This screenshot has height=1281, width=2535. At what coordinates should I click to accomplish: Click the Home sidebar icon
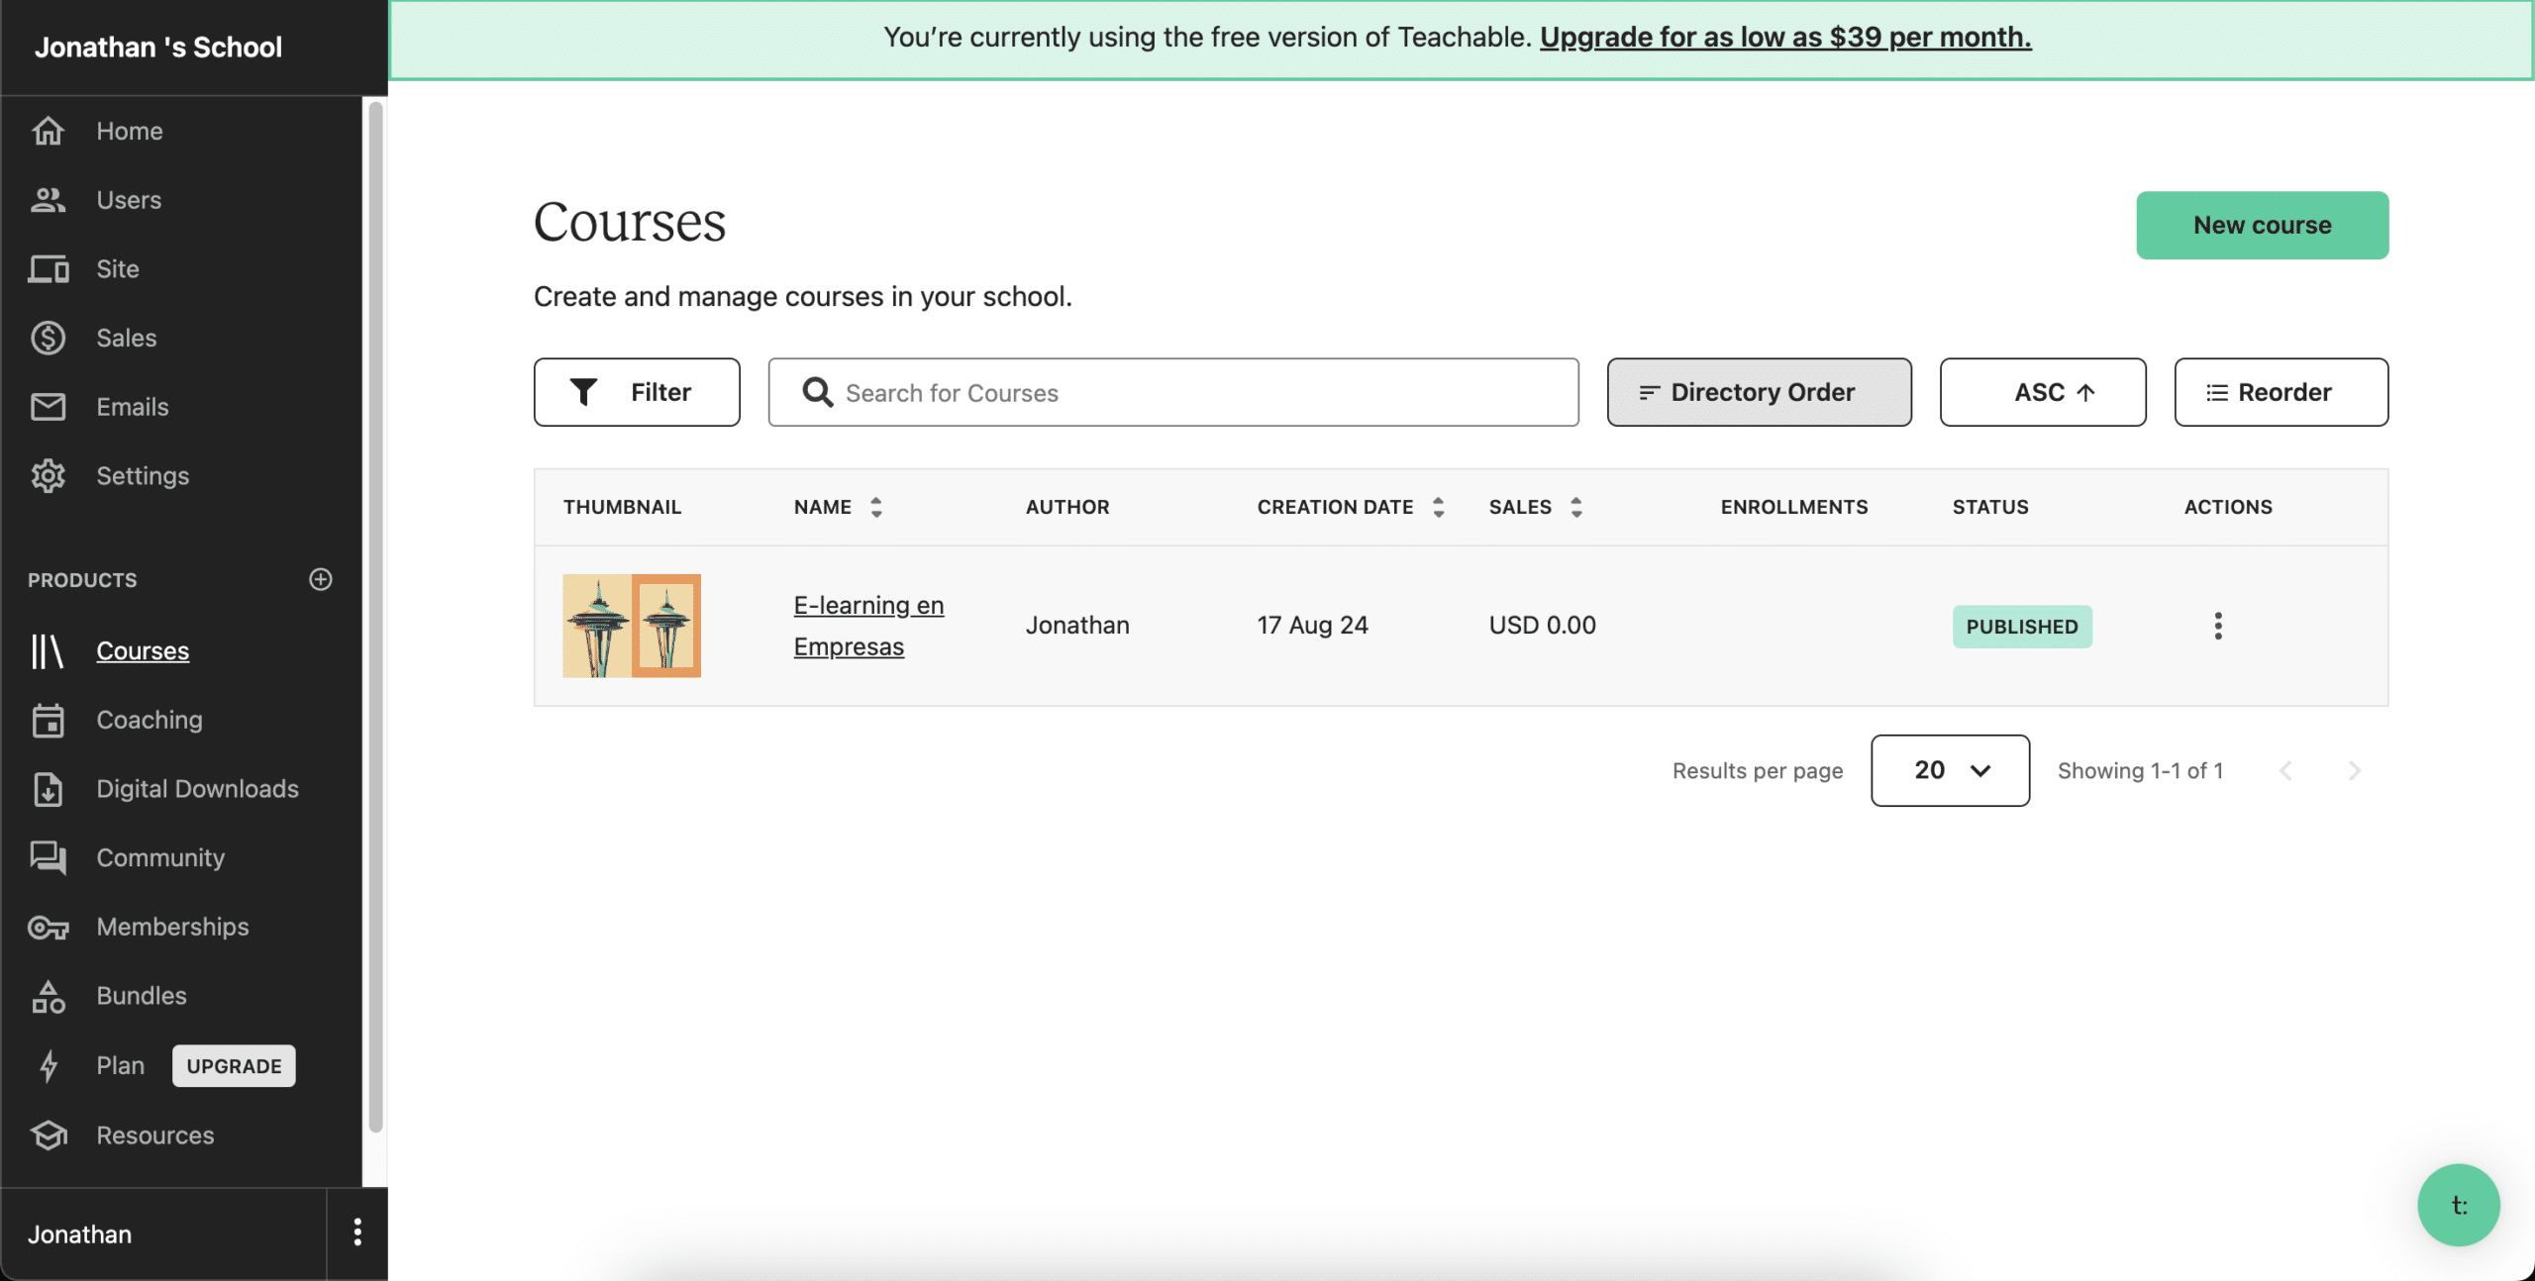pos(46,133)
